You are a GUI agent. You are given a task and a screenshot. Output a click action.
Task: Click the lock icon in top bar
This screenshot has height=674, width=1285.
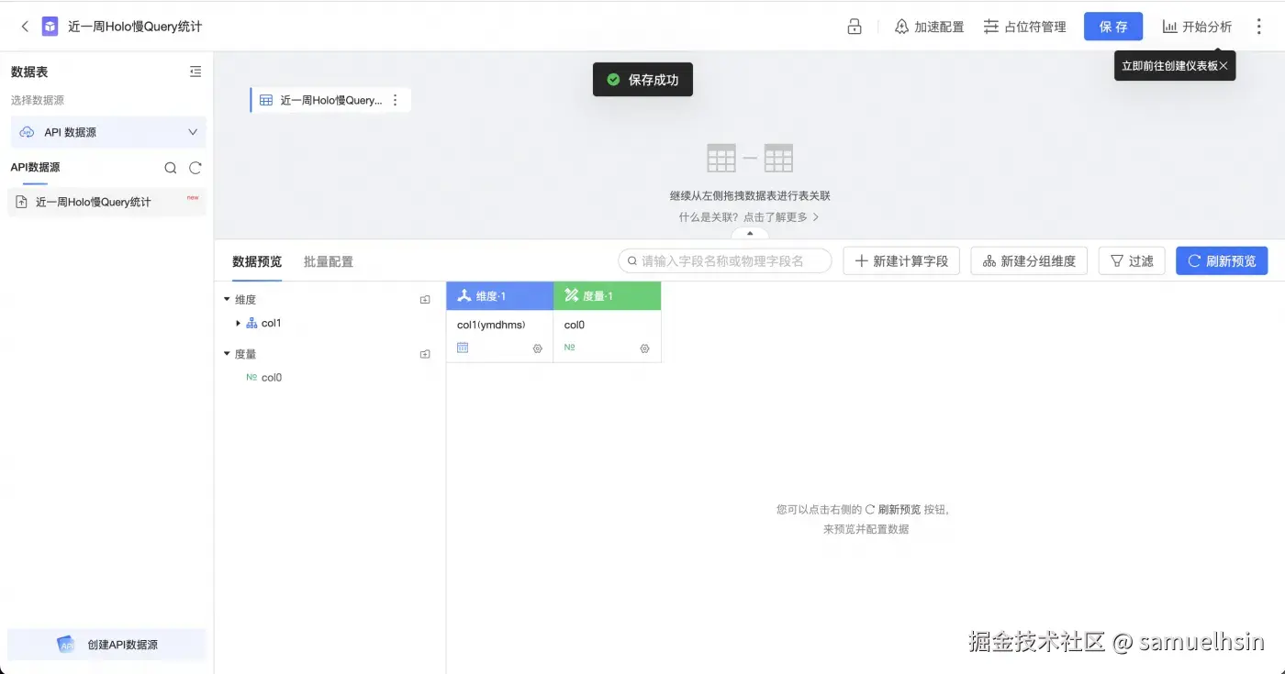tap(855, 27)
